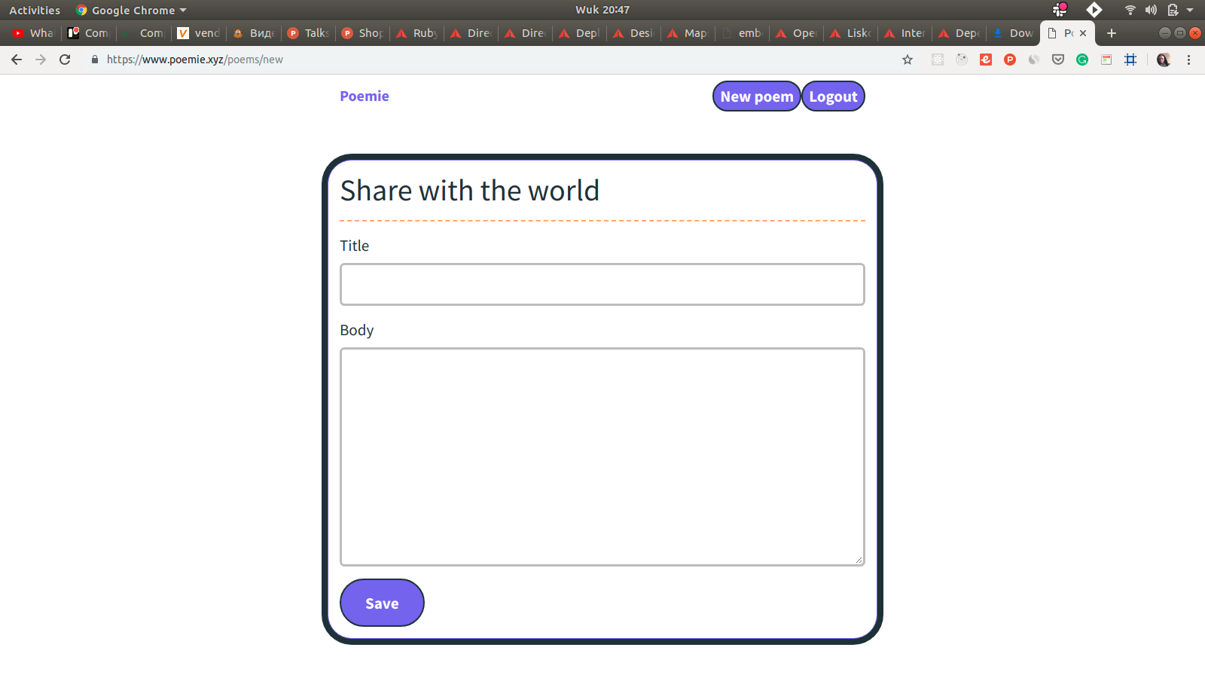1205x678 pixels.
Task: Click the address bar URL
Action: pos(195,60)
